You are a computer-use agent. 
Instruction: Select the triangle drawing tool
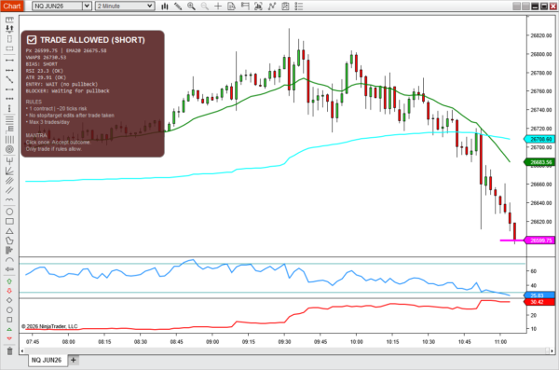pyautogui.click(x=9, y=231)
